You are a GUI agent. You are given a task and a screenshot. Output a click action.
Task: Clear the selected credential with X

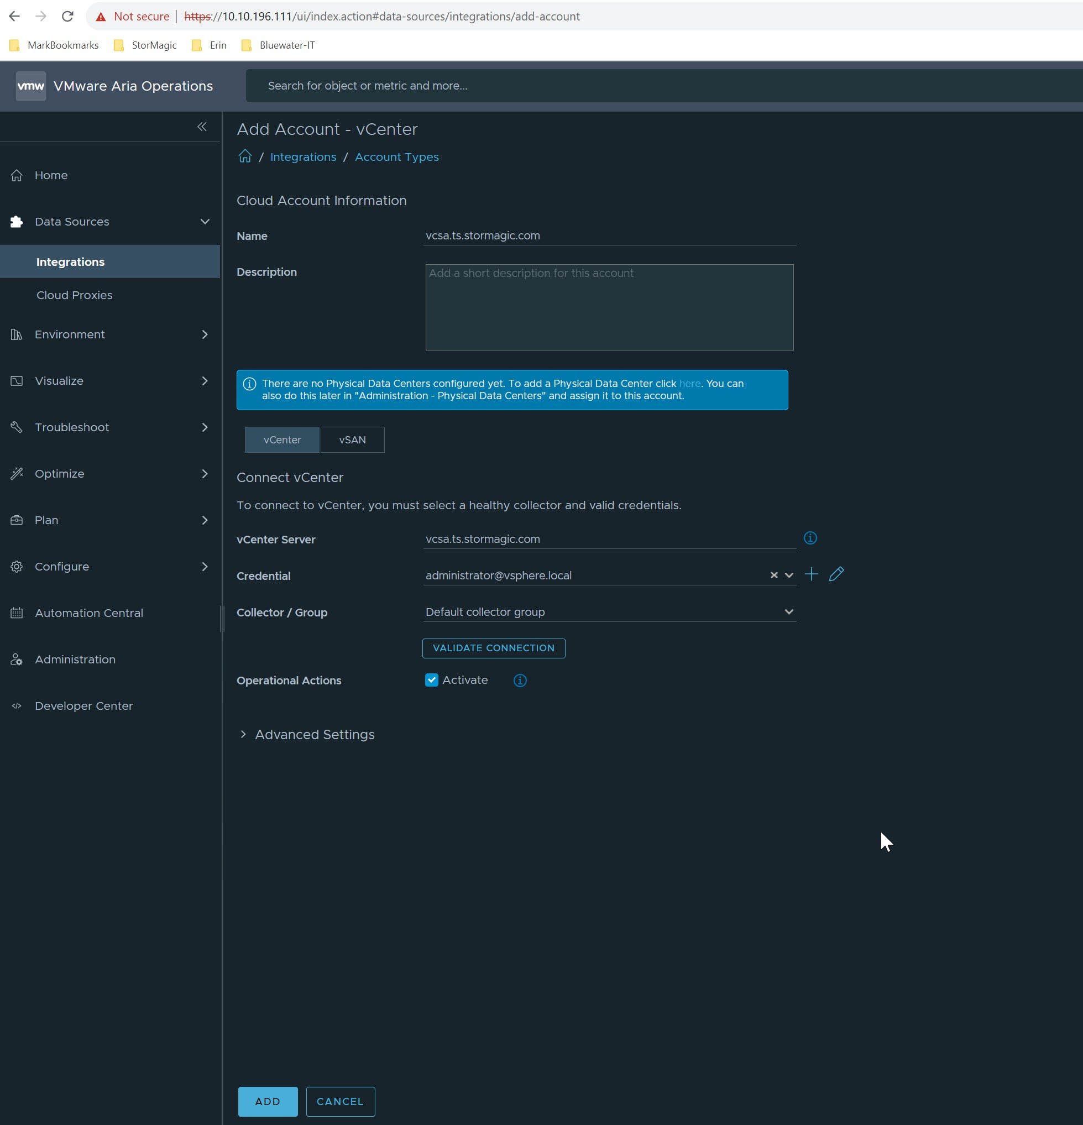coord(773,575)
